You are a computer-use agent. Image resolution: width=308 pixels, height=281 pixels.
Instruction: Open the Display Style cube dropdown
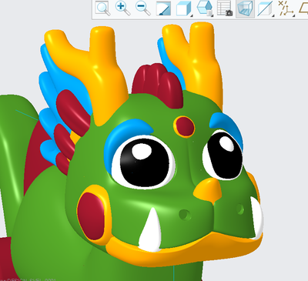184,8
